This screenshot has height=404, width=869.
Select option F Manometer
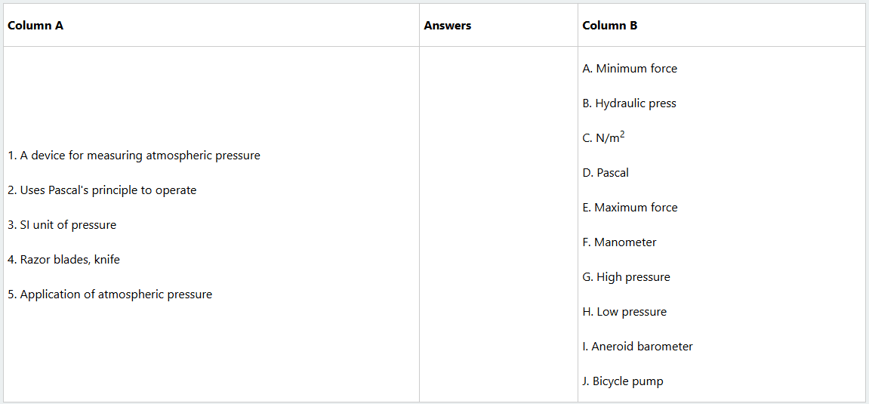[x=619, y=242]
